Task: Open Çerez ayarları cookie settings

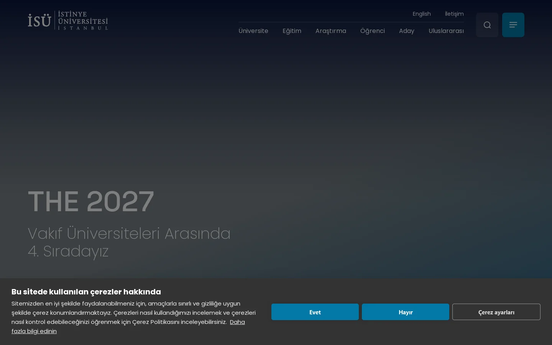Action: (x=496, y=312)
